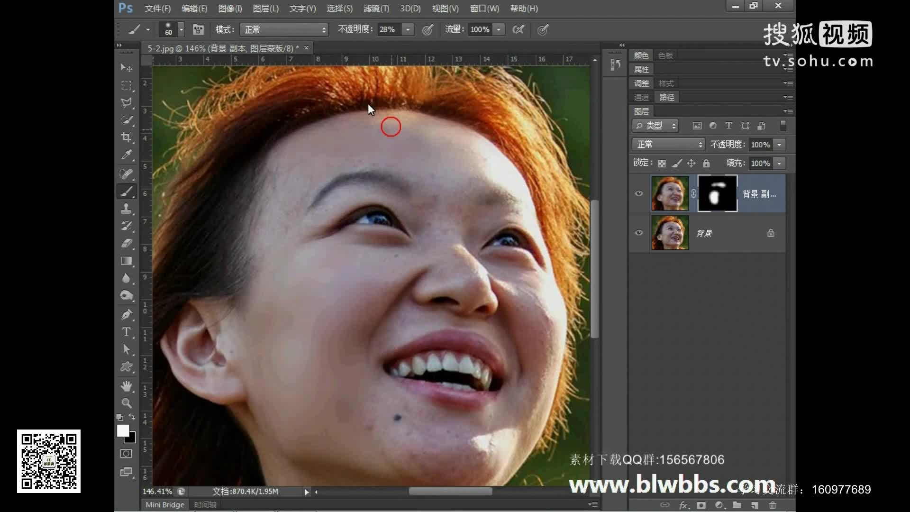Select the Zoom tool
The height and width of the screenshot is (512, 910).
click(126, 403)
